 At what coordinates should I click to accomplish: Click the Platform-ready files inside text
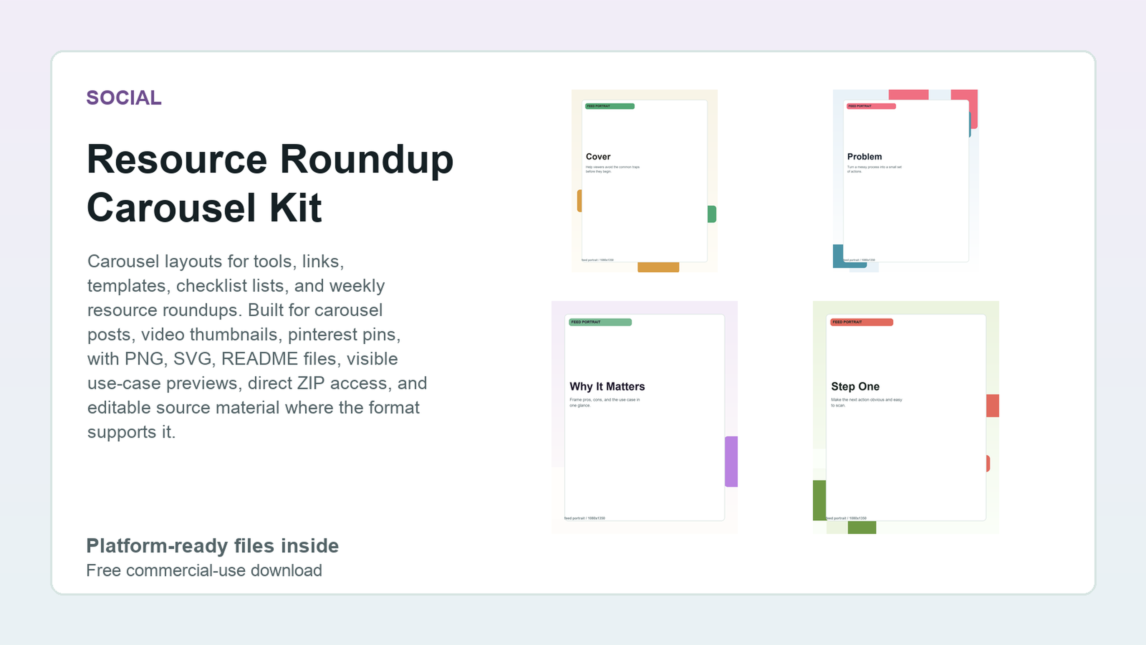(x=212, y=546)
